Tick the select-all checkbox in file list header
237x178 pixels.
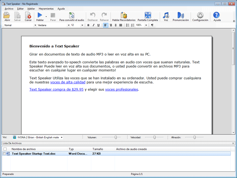(5, 149)
